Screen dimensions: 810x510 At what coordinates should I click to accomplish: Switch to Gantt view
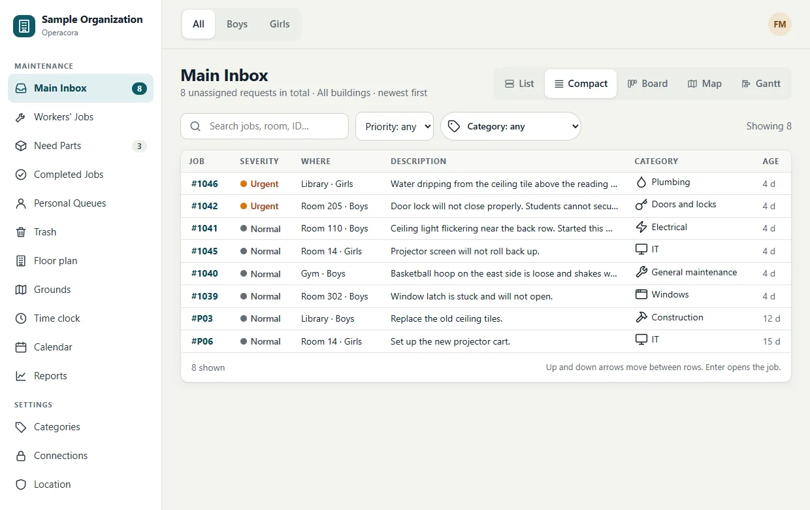coord(761,84)
